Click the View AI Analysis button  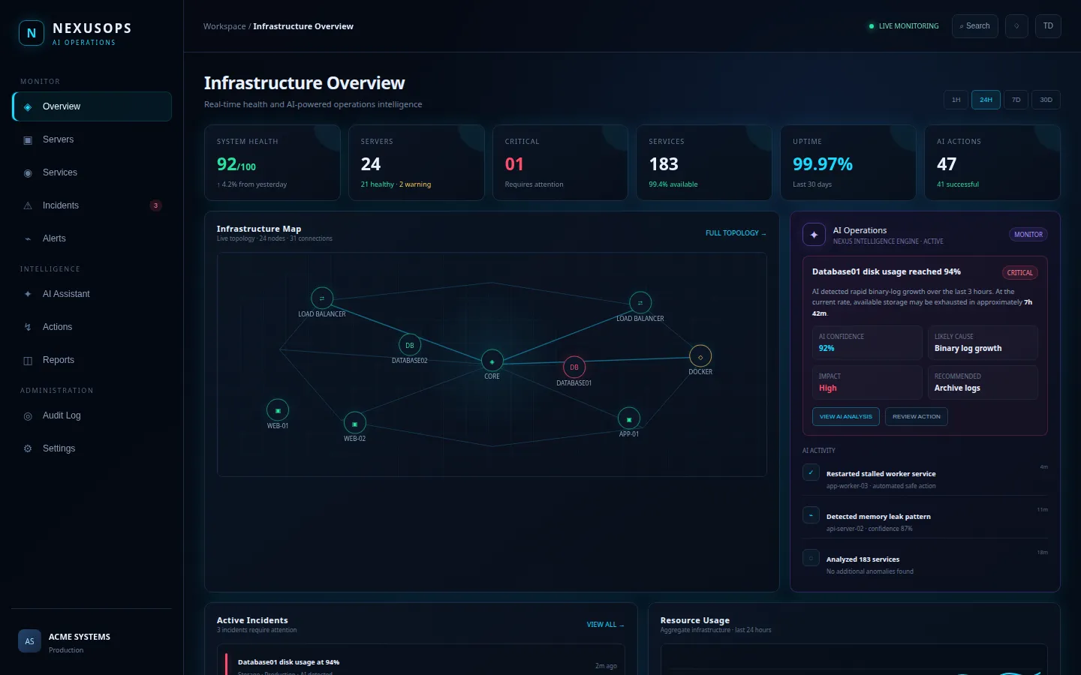pos(846,416)
